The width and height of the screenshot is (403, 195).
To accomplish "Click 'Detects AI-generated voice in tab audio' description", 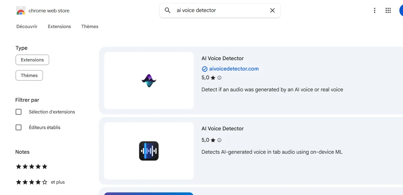I will (272, 152).
